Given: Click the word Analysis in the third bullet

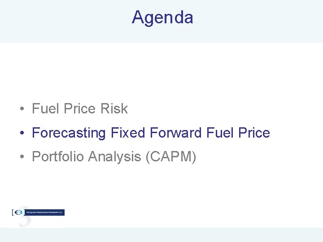Looking at the screenshot, I should pyautogui.click(x=114, y=157).
